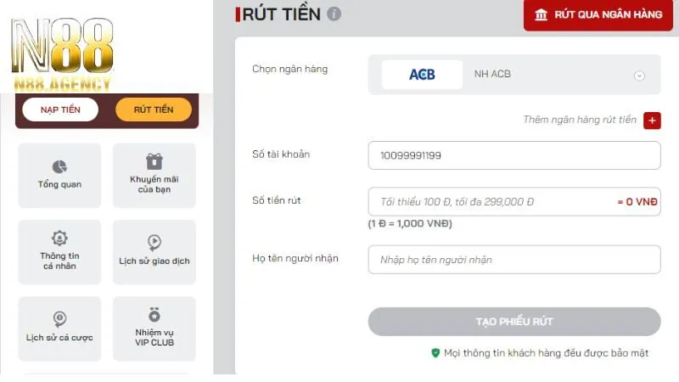Image resolution: width=679 pixels, height=382 pixels.
Task: Switch to NẠP TIỀN tab
Action: [x=60, y=110]
